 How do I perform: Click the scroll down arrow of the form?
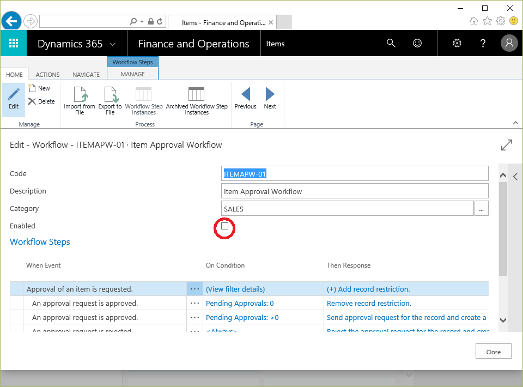click(x=503, y=320)
